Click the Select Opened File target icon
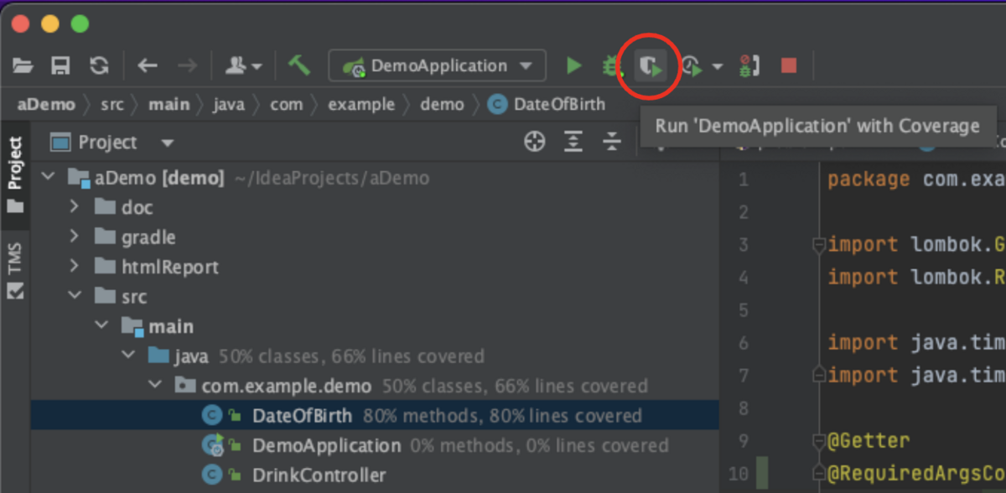 click(535, 142)
